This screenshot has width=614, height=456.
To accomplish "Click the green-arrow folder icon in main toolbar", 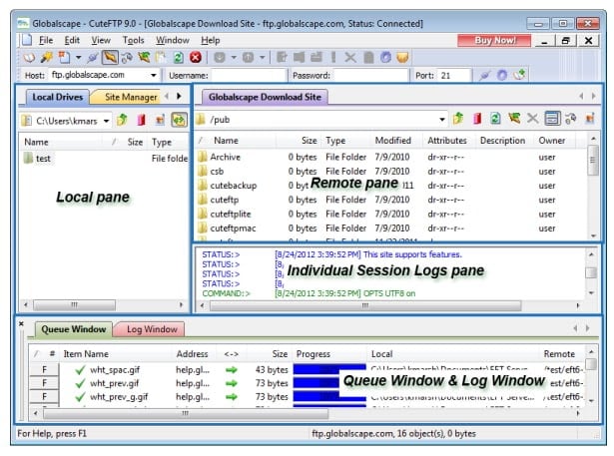I will (144, 58).
